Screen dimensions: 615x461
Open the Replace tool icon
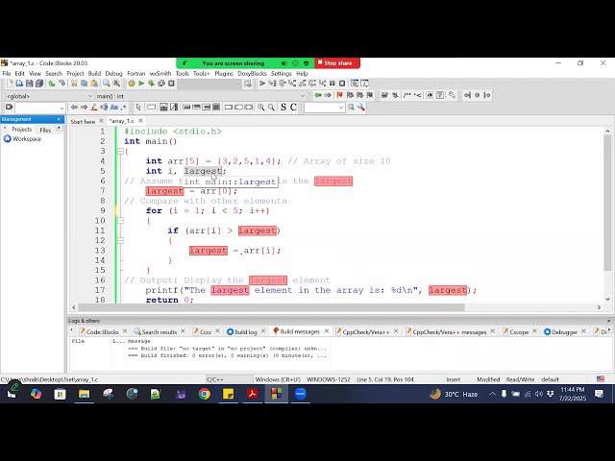[x=116, y=84]
